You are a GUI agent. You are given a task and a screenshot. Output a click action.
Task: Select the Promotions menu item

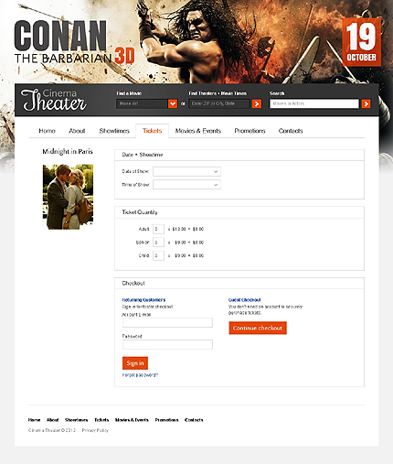[250, 131]
